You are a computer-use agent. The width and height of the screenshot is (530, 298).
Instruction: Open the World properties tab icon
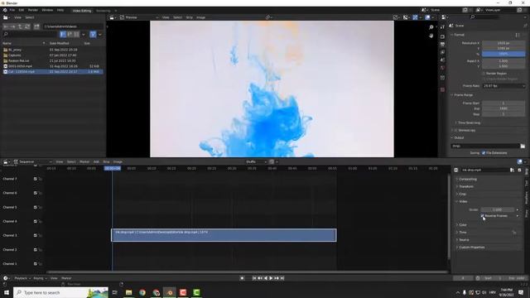[442, 68]
